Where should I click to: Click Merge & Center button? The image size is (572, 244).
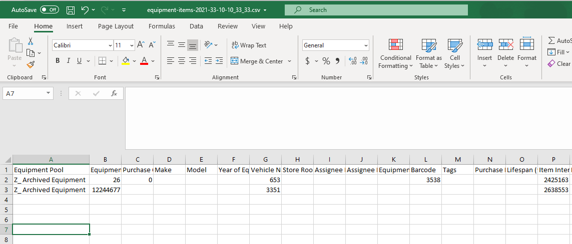pyautogui.click(x=257, y=61)
